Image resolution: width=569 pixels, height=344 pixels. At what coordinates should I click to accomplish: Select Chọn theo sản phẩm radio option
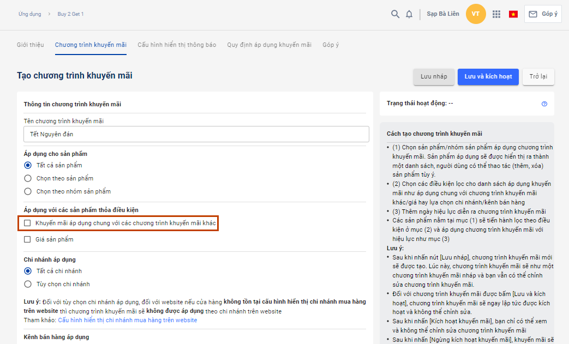pyautogui.click(x=28, y=178)
